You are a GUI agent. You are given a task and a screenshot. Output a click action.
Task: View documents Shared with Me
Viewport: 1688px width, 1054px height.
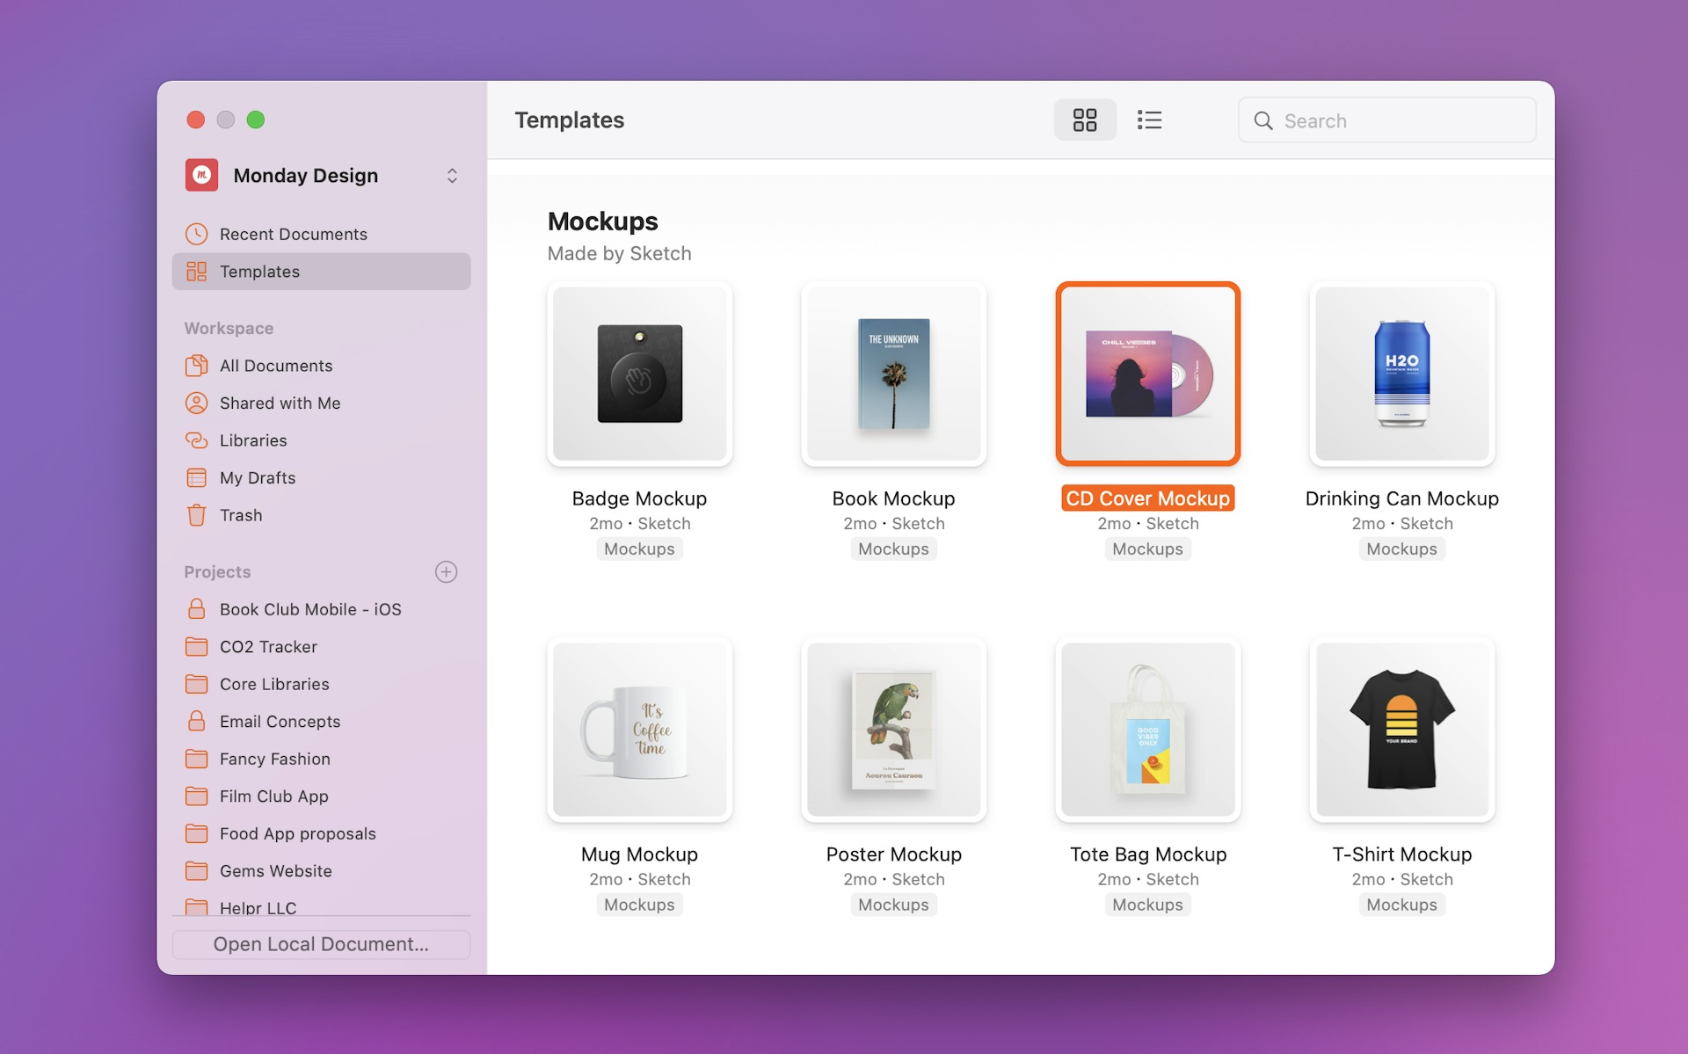[280, 403]
